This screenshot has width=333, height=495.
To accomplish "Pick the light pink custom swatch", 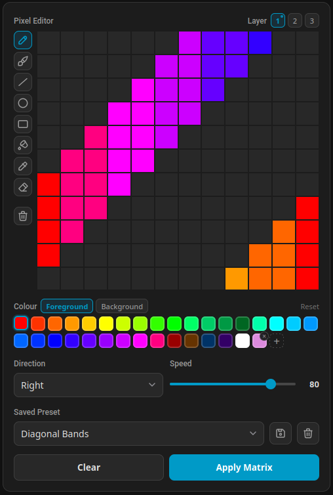I will (259, 341).
